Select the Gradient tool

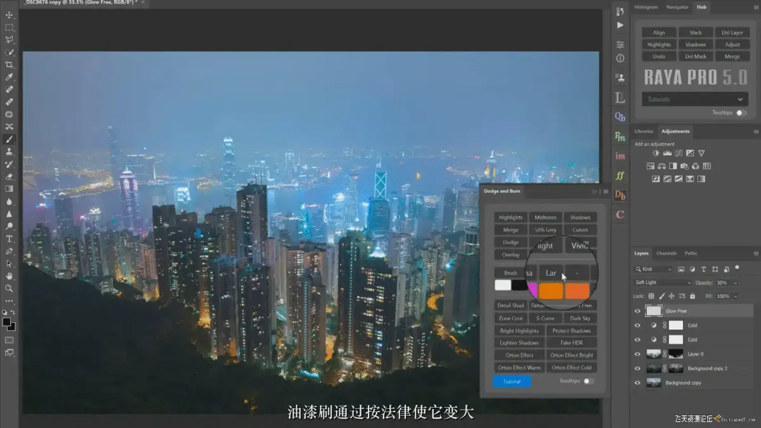(9, 189)
